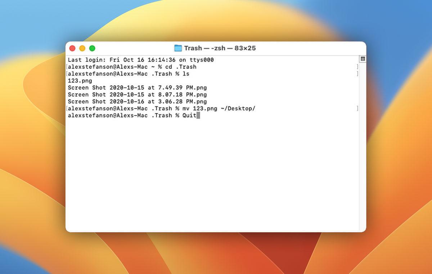Click the window title "Trash — -zsh — 83×25"
This screenshot has height=274, width=432.
click(x=220, y=48)
